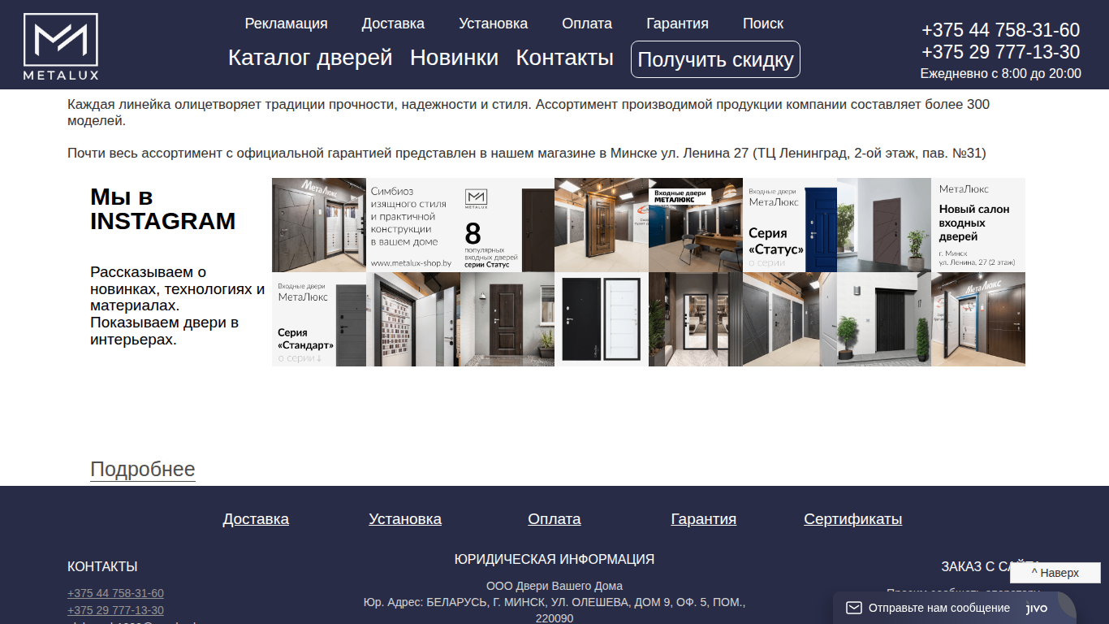Open the Рекламация page from the top menu
Viewport: 1109px width, 624px height.
coord(286,24)
